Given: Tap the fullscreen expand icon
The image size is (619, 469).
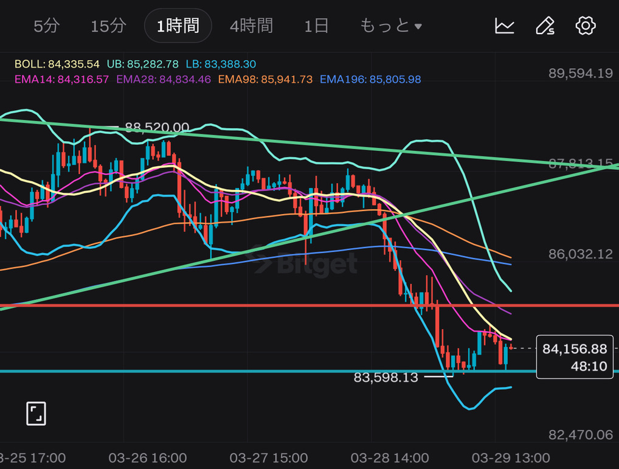Looking at the screenshot, I should 36,414.
